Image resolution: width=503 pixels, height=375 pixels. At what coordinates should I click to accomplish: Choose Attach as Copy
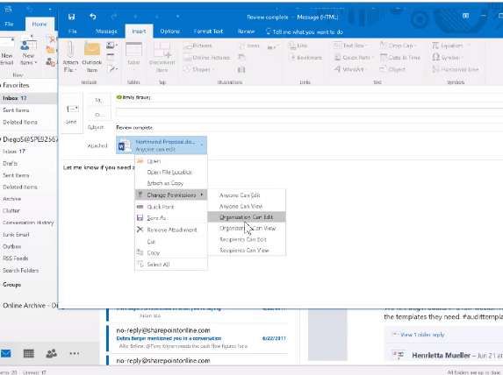click(x=170, y=183)
